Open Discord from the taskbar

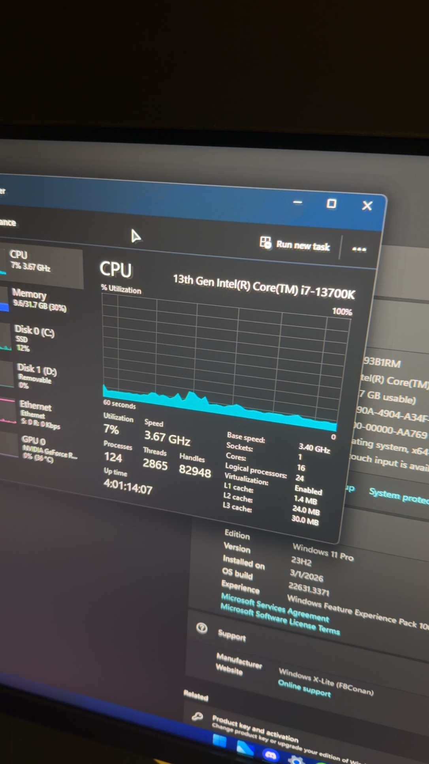[x=271, y=756]
